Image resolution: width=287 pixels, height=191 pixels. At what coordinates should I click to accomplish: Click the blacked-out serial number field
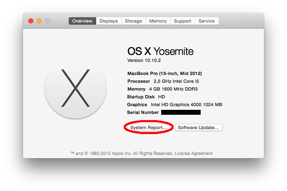point(181,112)
